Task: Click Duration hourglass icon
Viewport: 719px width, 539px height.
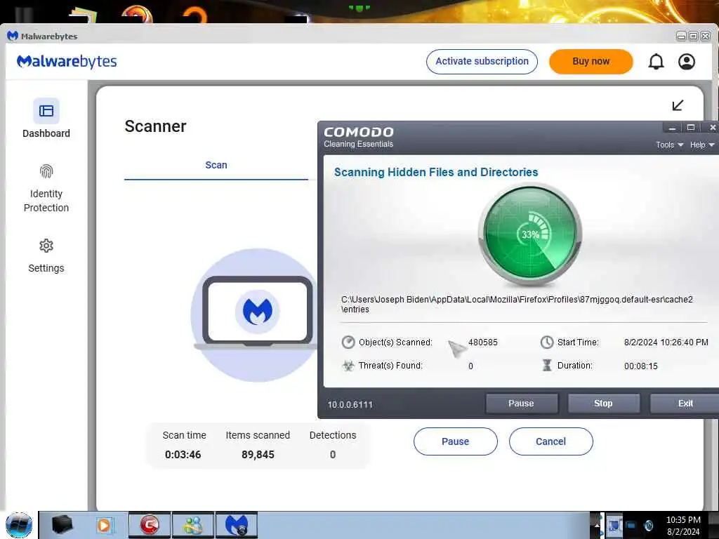Action: point(546,365)
